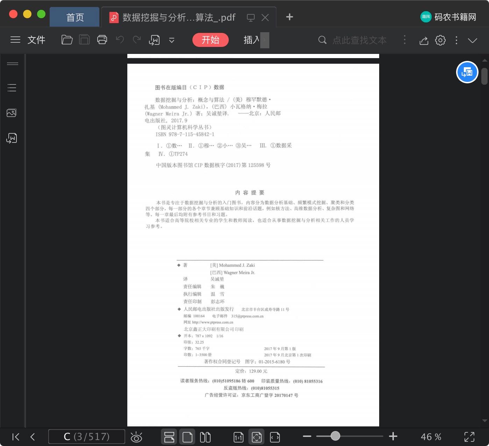Collapse the ribbon with chevron arrow
This screenshot has width=489, height=446.
coord(473,41)
